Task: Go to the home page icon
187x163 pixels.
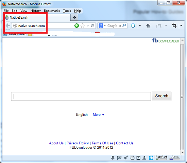Action: 148,25
